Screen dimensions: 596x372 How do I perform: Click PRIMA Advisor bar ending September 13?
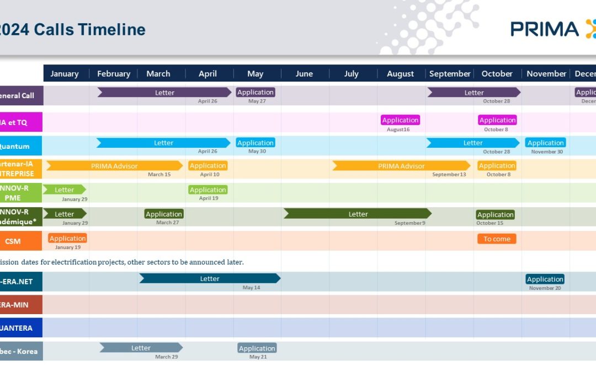tap(401, 165)
